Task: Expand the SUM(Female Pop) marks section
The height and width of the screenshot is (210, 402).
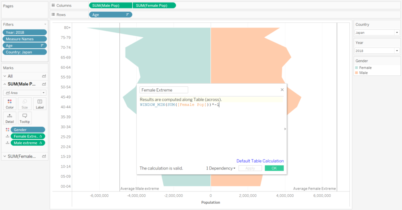Action: pos(5,156)
